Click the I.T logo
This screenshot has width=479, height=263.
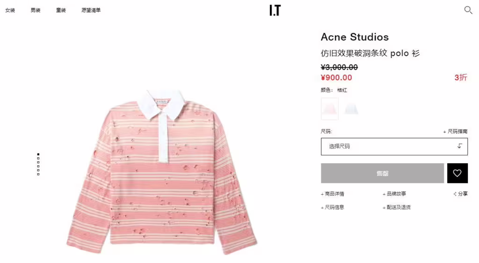(275, 10)
